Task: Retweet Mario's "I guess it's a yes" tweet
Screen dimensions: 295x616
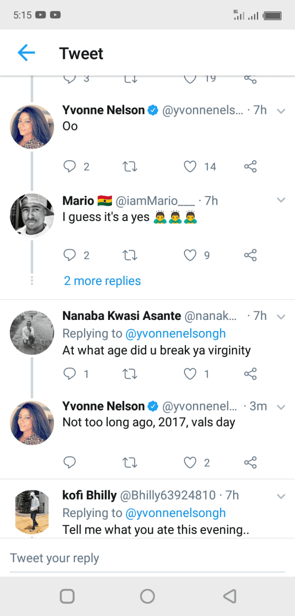Action: click(130, 255)
